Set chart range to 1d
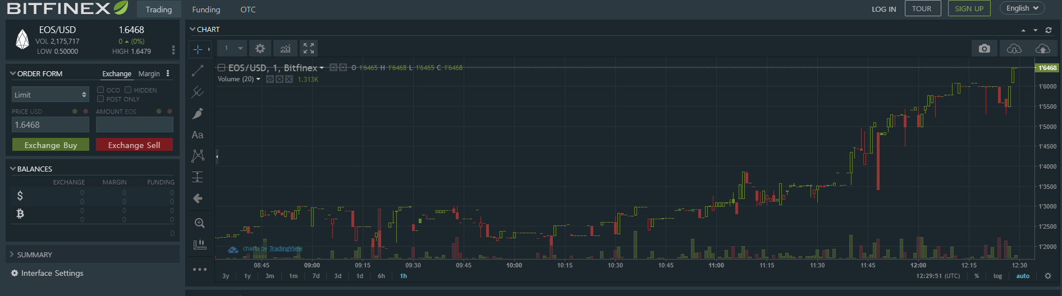This screenshot has height=296, width=1062. point(360,276)
